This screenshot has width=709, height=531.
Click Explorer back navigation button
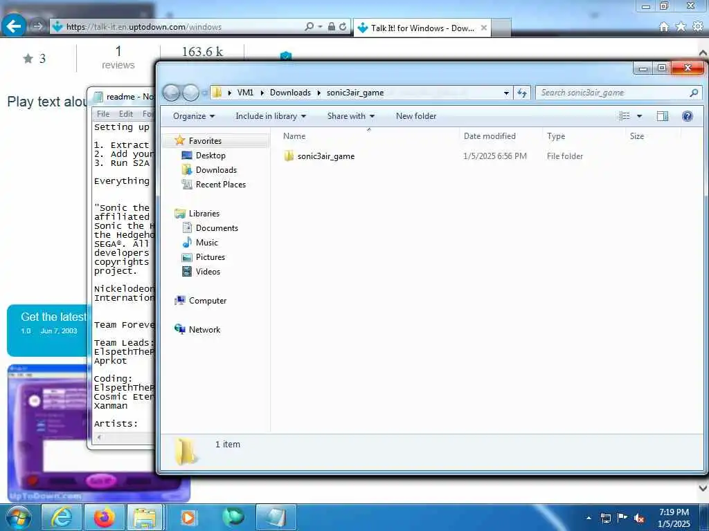[x=172, y=93]
